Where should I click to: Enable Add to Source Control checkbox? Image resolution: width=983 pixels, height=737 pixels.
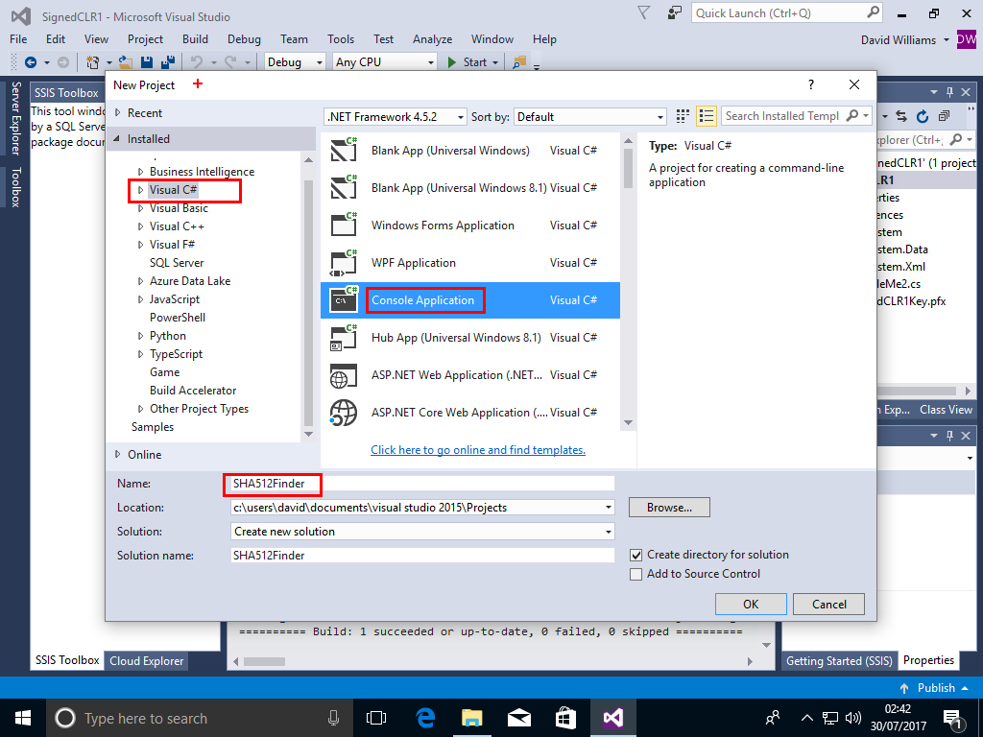(x=635, y=574)
